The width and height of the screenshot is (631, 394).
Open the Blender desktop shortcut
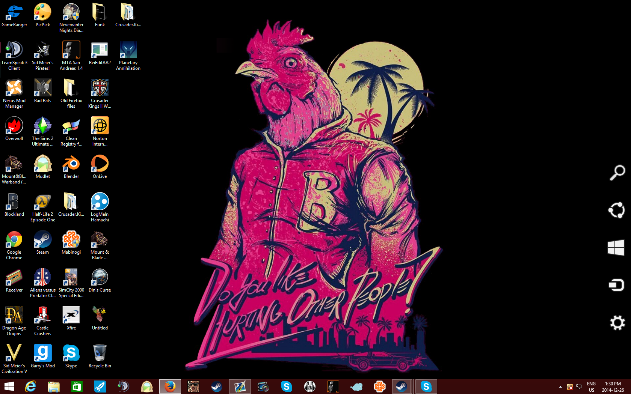click(71, 167)
